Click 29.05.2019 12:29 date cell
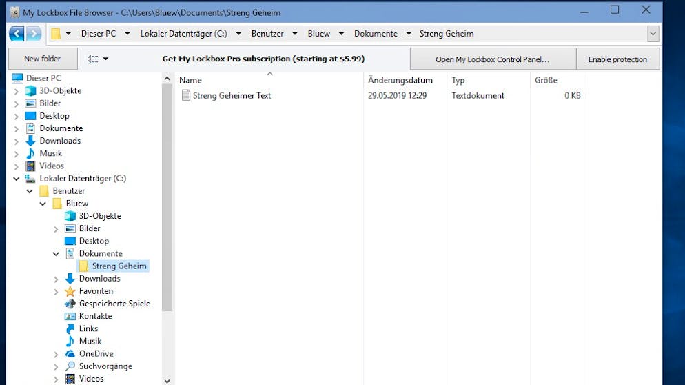 pyautogui.click(x=397, y=95)
